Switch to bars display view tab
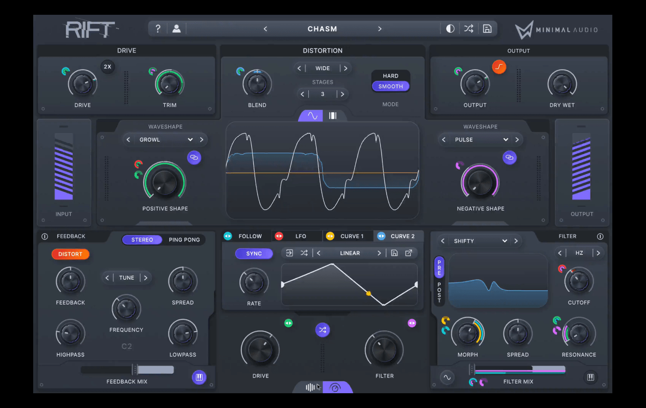 (x=333, y=116)
